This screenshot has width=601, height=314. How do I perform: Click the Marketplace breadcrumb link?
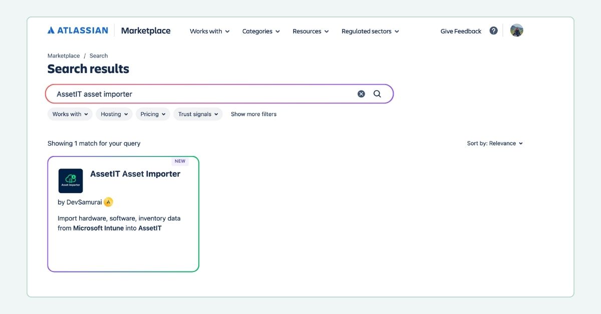(64, 55)
